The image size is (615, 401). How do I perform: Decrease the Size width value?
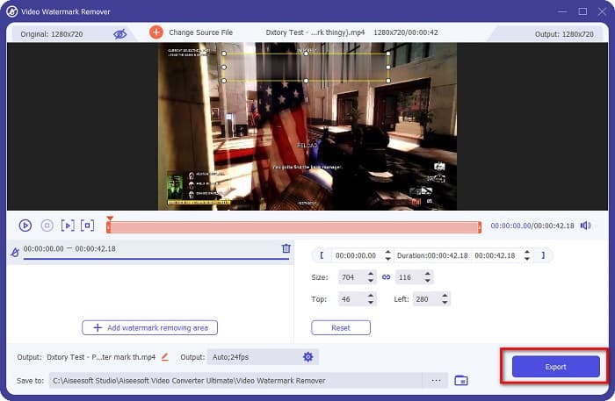click(371, 281)
